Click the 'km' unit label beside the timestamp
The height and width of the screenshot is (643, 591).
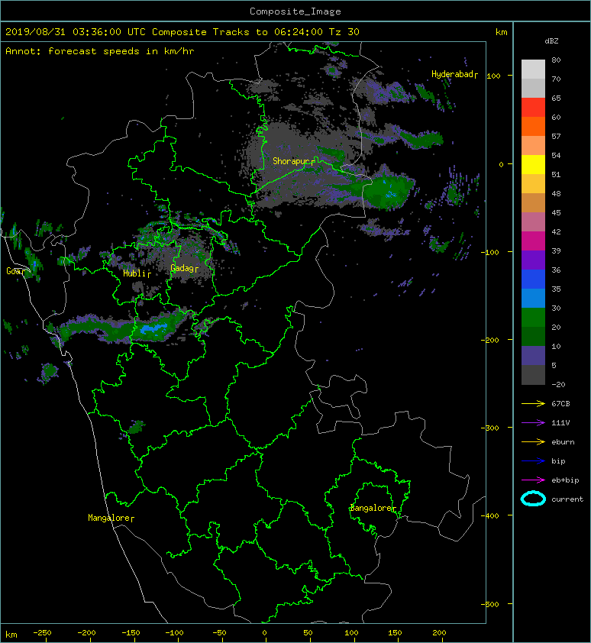point(502,32)
